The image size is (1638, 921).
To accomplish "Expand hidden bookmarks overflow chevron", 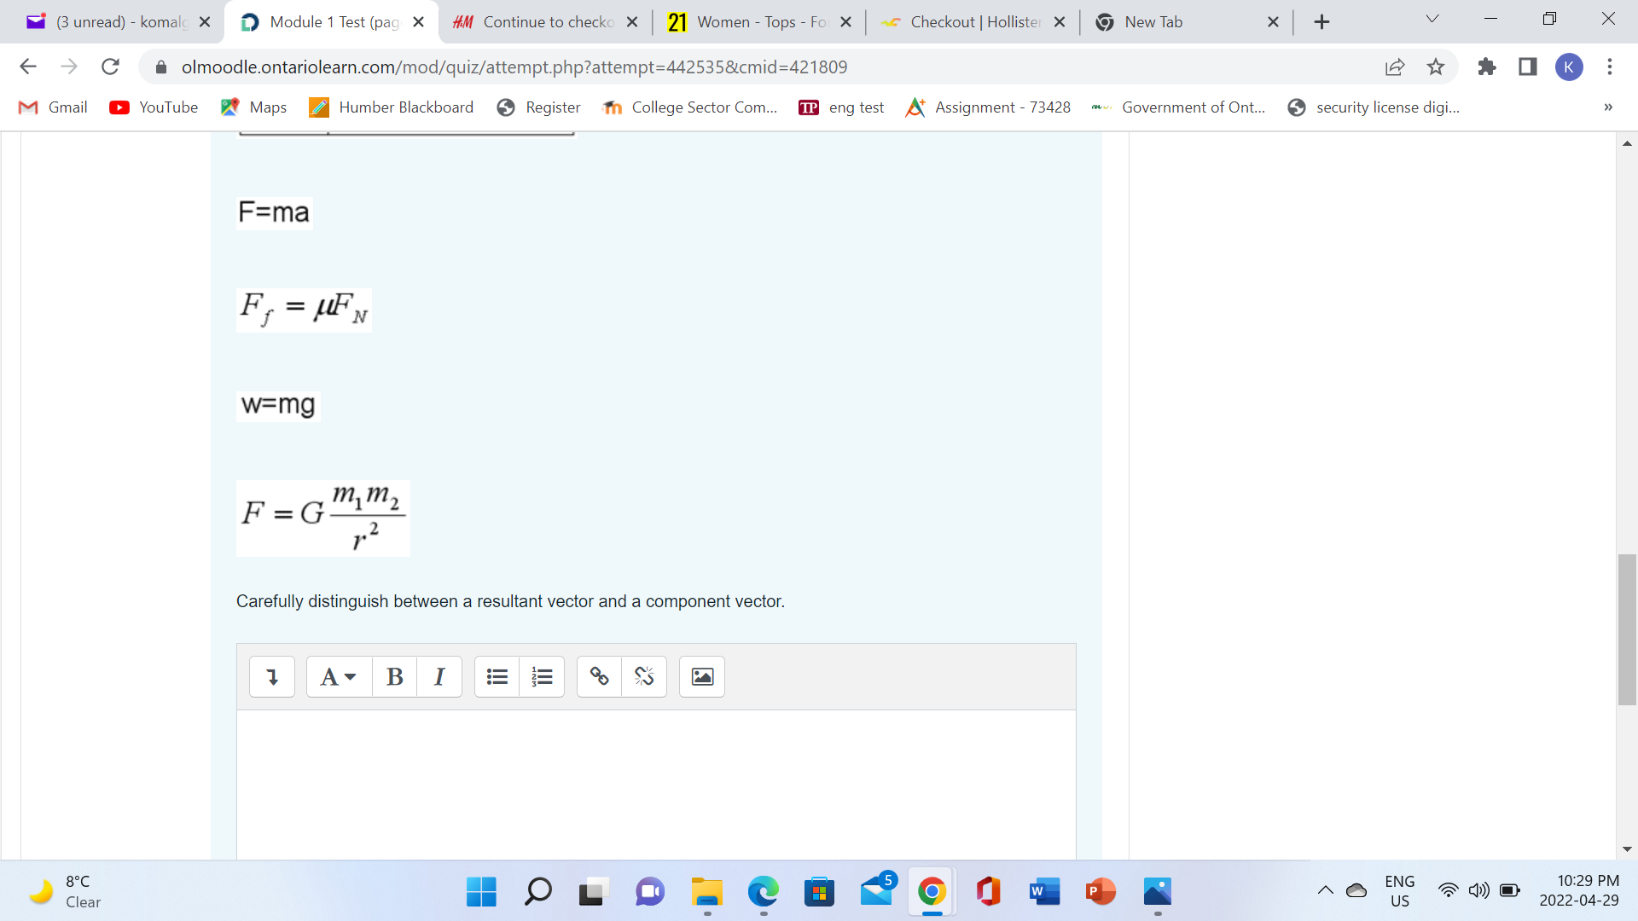I will 1607,107.
